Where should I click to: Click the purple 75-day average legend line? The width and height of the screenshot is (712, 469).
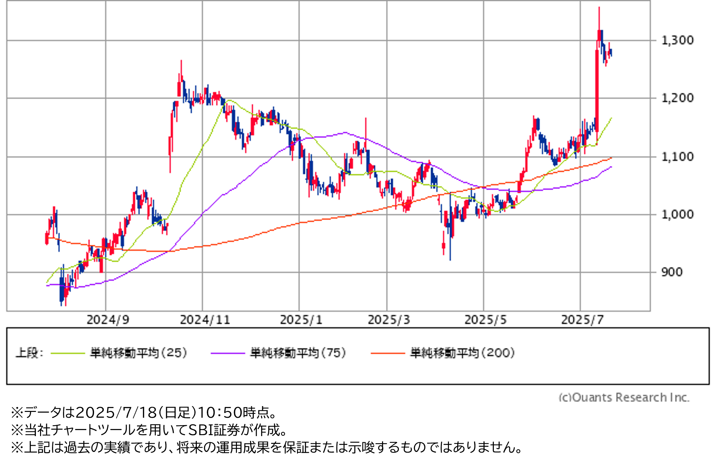tap(228, 354)
